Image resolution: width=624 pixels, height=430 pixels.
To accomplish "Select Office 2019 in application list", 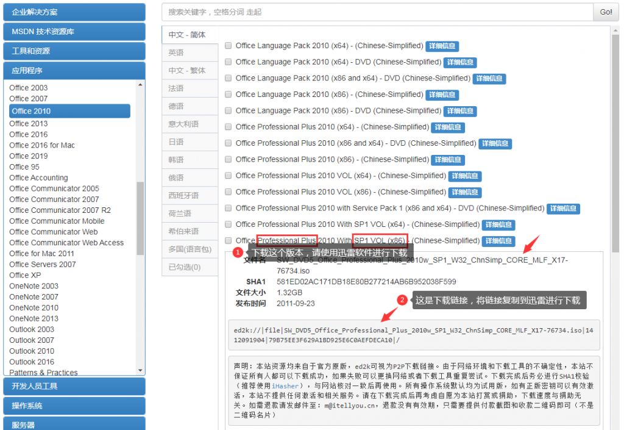I will 29,156.
